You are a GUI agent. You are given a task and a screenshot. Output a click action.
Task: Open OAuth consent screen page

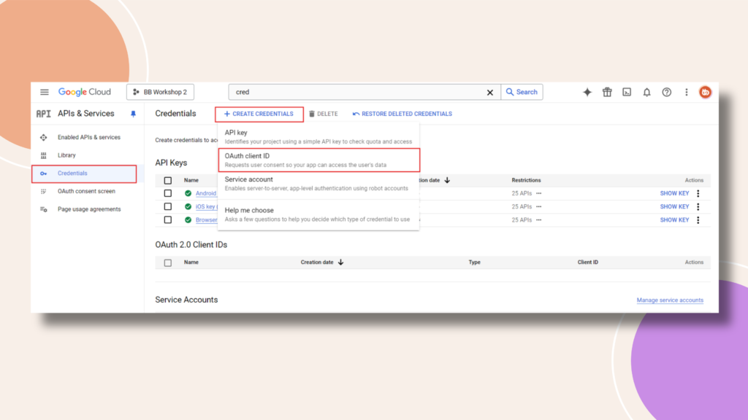tap(86, 192)
